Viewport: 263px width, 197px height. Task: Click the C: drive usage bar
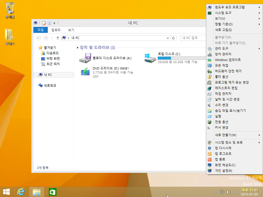(x=182, y=58)
